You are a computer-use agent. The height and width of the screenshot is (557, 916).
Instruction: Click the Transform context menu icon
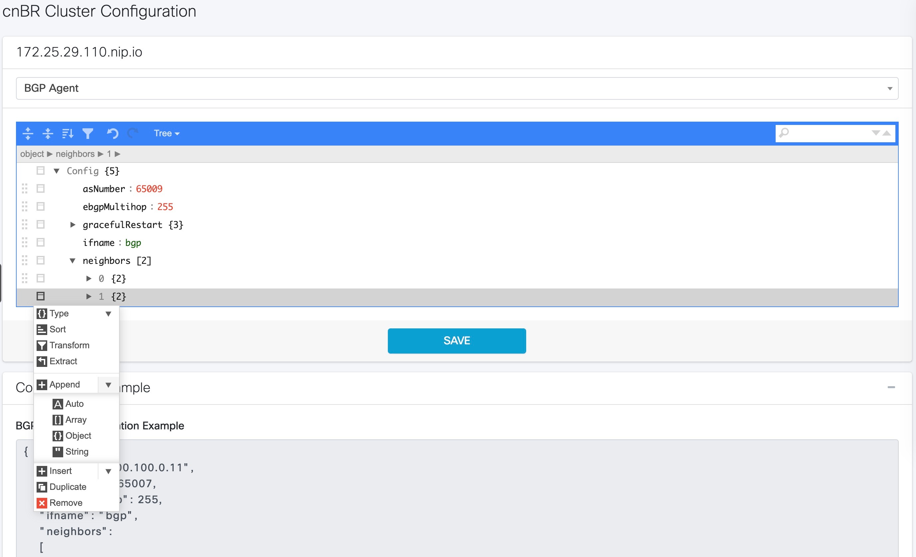[x=42, y=345]
